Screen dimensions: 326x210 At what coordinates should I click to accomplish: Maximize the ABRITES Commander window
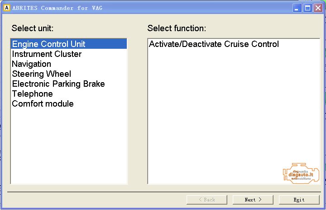point(307,8)
